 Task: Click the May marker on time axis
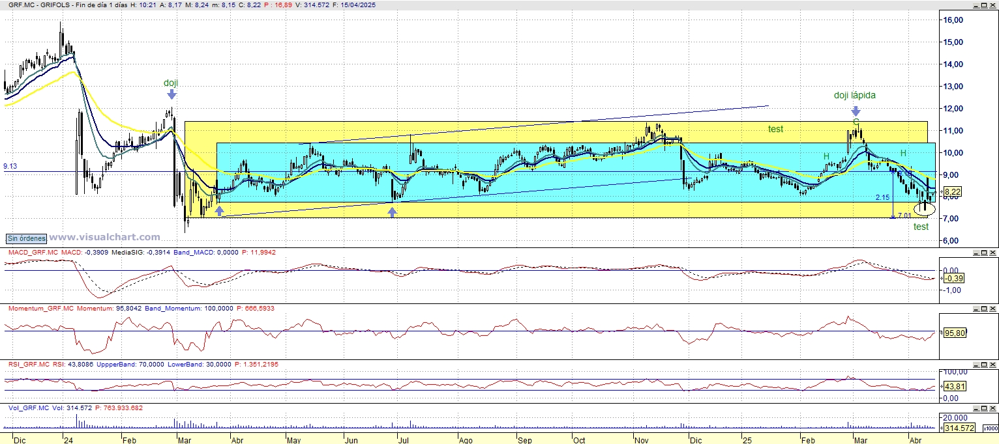[295, 440]
